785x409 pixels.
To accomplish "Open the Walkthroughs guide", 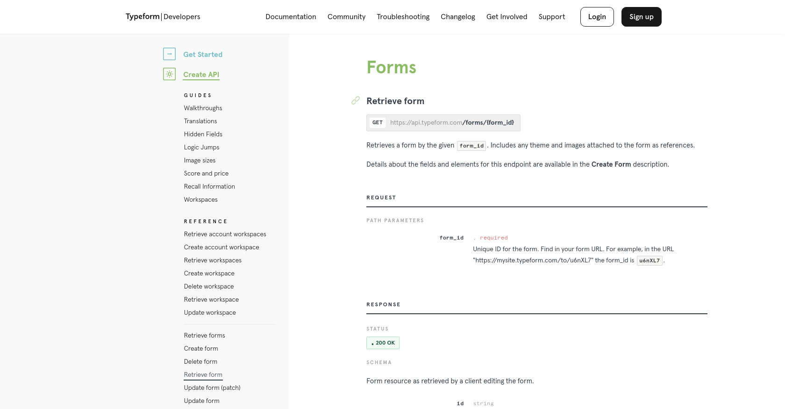I will point(203,108).
